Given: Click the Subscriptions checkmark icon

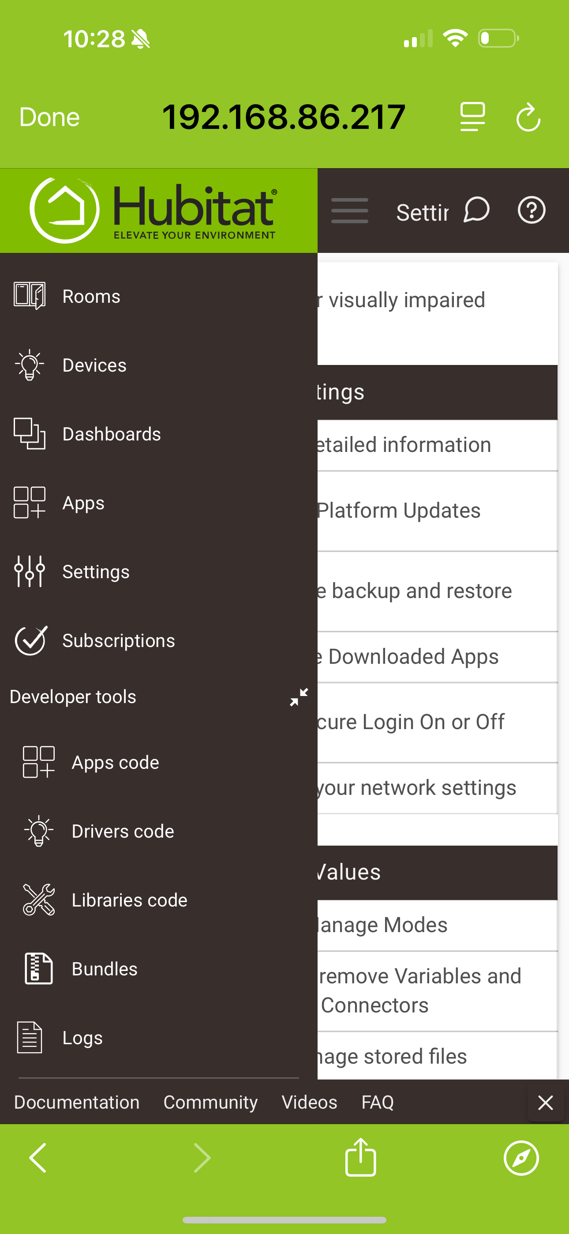Looking at the screenshot, I should 30,640.
